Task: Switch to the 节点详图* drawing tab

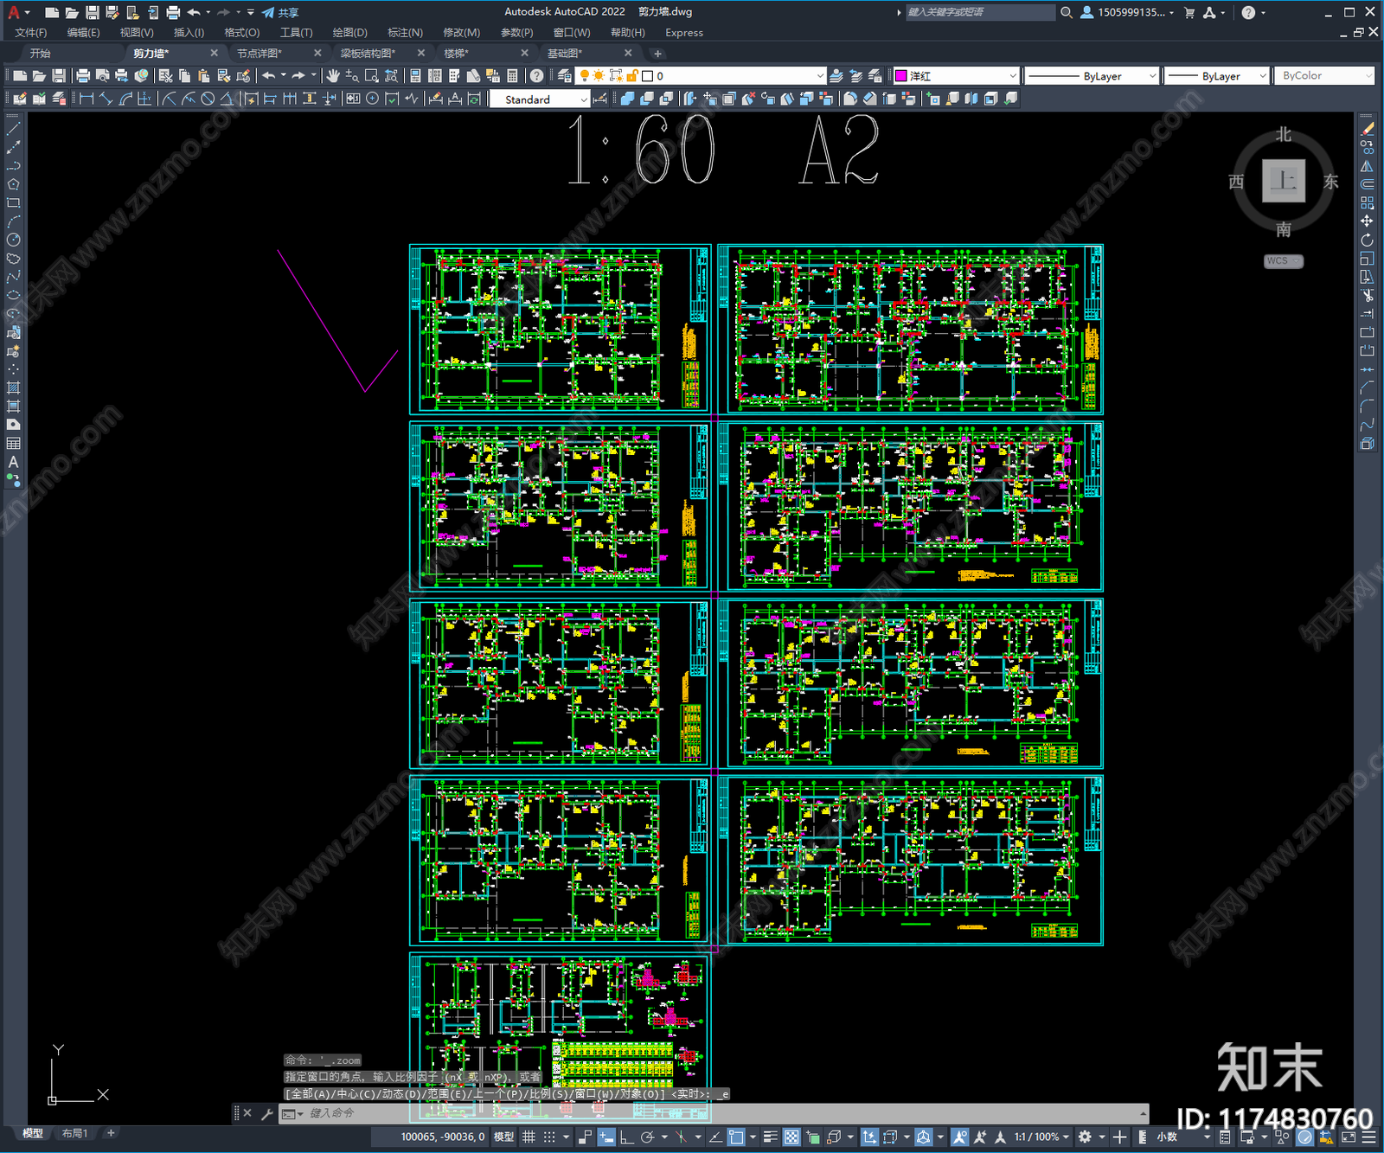Action: pyautogui.click(x=259, y=54)
